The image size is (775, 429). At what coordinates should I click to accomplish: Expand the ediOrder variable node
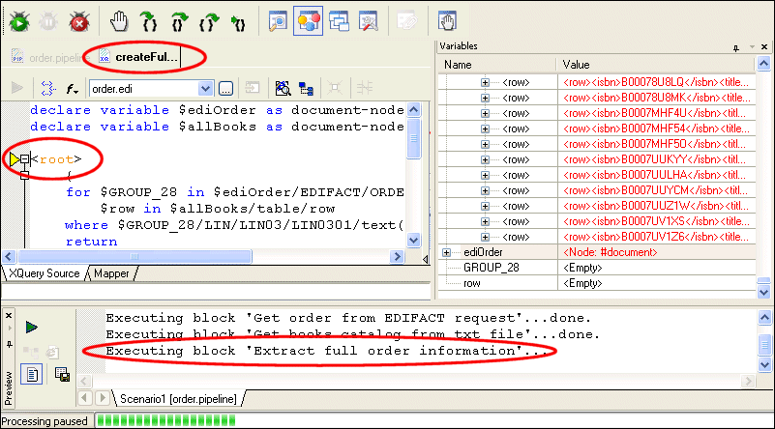tap(447, 252)
